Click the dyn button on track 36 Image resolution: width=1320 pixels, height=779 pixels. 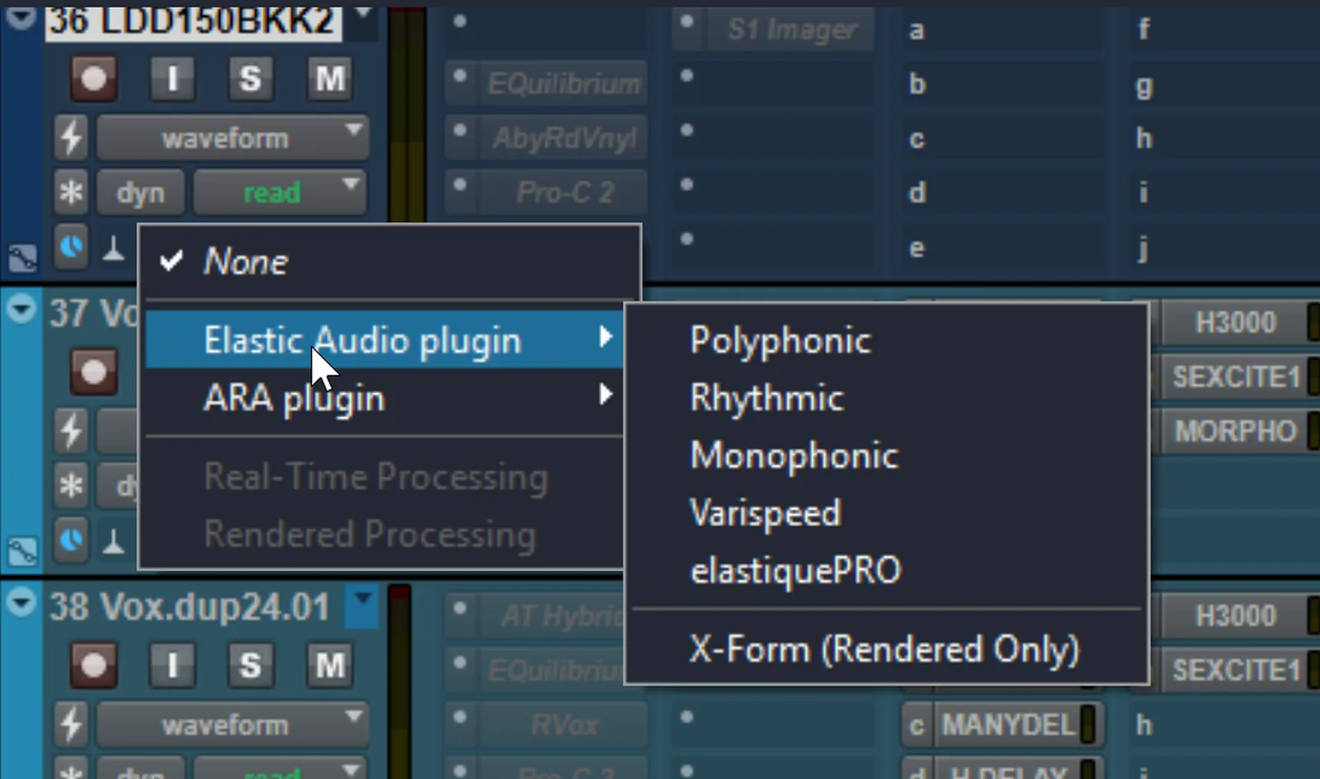pyautogui.click(x=140, y=192)
